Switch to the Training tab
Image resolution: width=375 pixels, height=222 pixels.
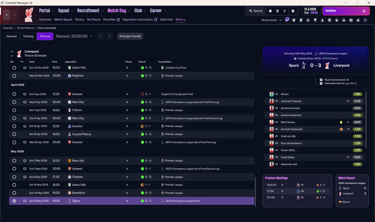pos(28,36)
